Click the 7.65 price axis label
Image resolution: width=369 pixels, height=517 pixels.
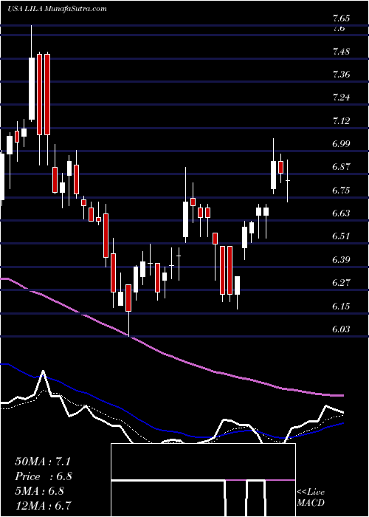(341, 18)
